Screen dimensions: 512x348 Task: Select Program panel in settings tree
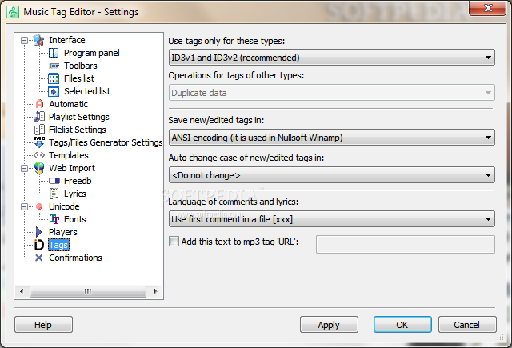point(92,53)
